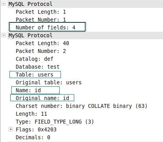163x142 pixels.
Task: Select Number of fields: 4 row
Action: point(47,27)
